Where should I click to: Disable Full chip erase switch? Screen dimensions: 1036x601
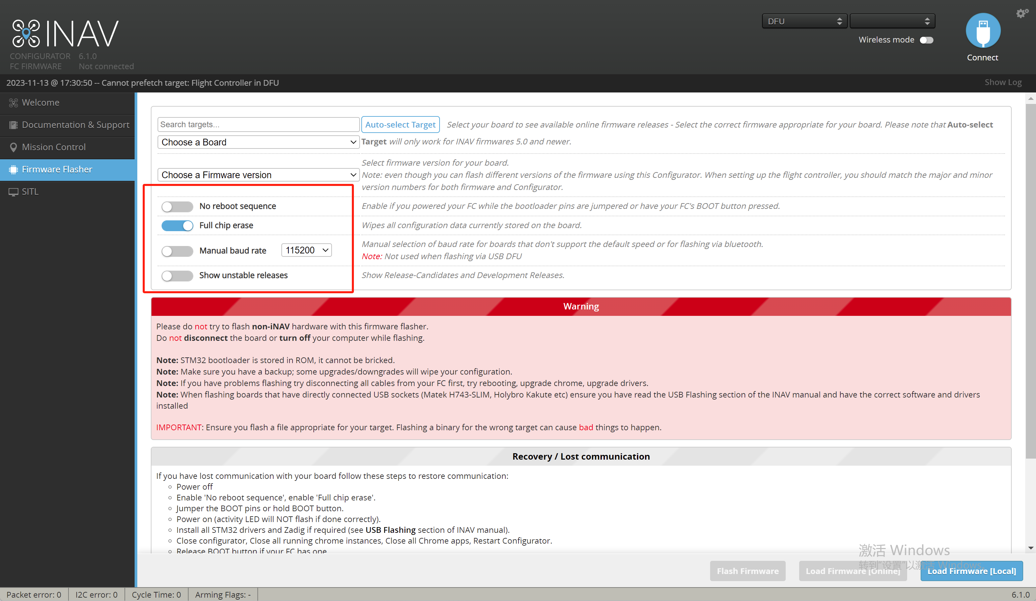pyautogui.click(x=177, y=226)
